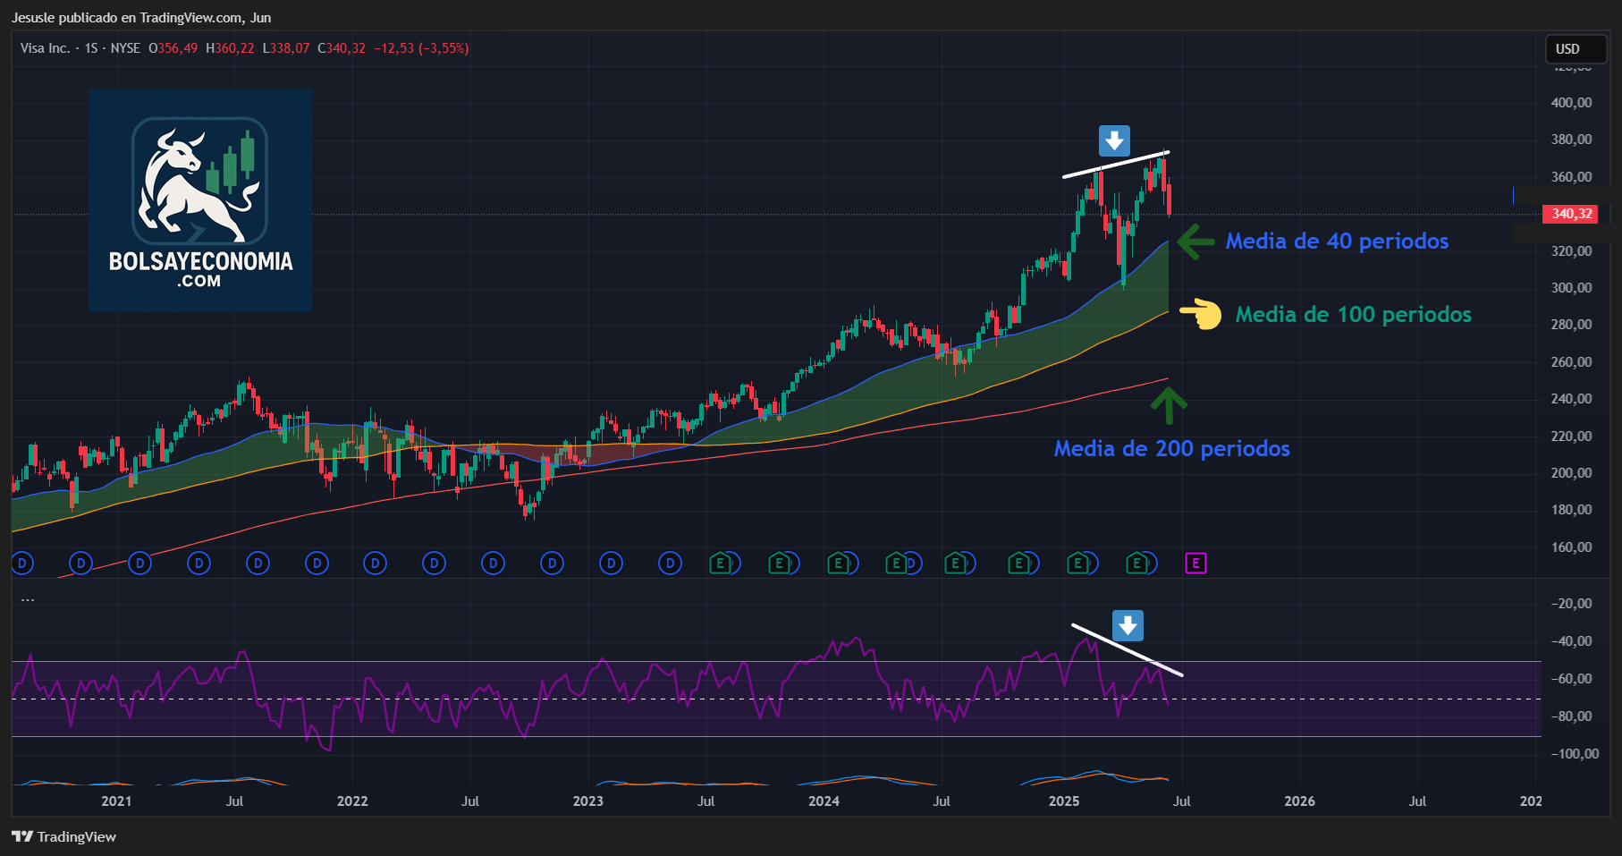The image size is (1622, 856).
Task: Click the 2026 label on the time axis
Action: tap(1299, 801)
